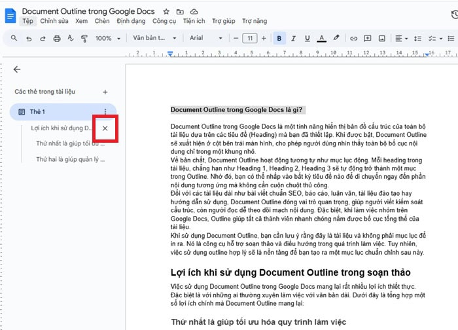458x330 pixels.
Task: Open the paragraph style dropdown
Action: [154, 38]
